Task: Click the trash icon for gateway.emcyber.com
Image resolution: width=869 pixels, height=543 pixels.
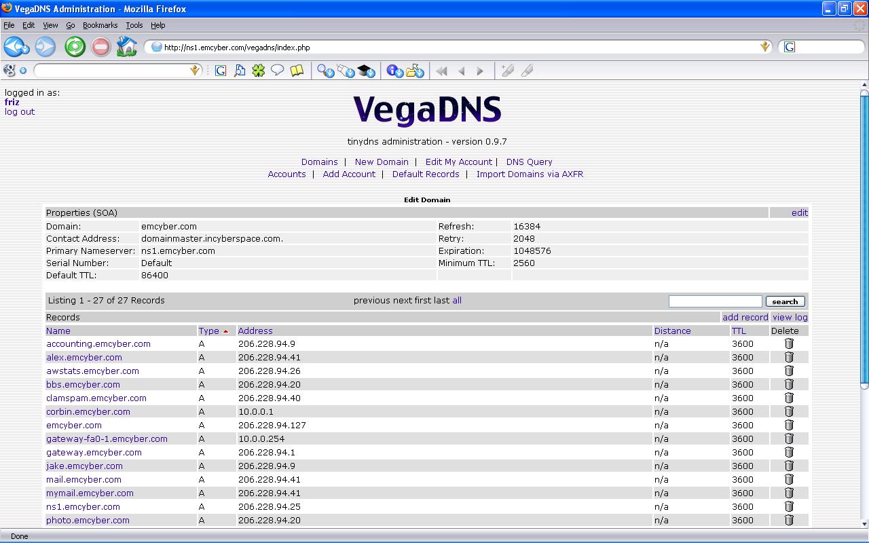Action: [789, 452]
